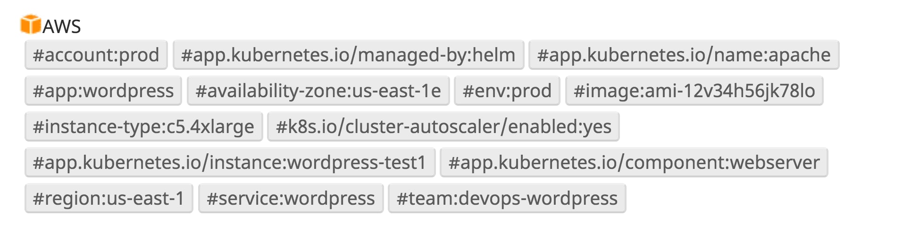Select the #account:prod tag

tap(96, 55)
